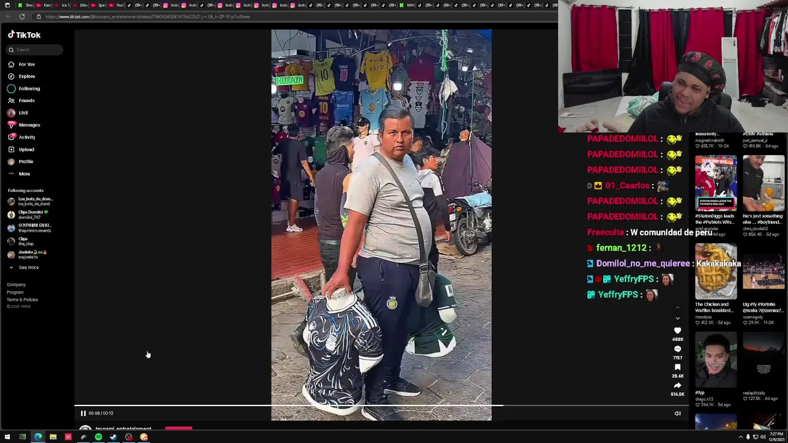Open the Clips Domilol followed account

pyautogui.click(x=28, y=215)
